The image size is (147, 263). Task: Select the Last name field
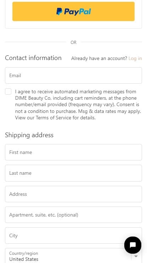coord(73,173)
